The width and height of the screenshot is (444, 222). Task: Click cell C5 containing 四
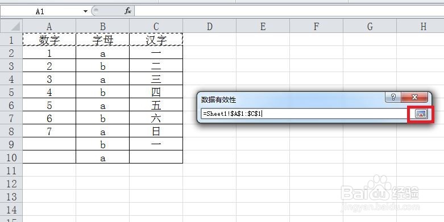coord(156,91)
